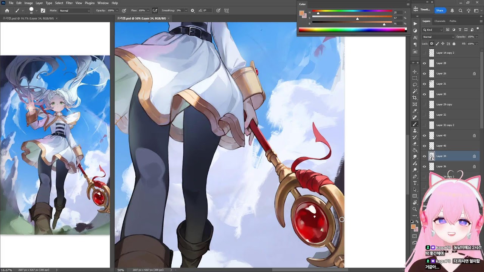Open the Image menu
Image resolution: width=484 pixels, height=272 pixels.
coord(28,3)
